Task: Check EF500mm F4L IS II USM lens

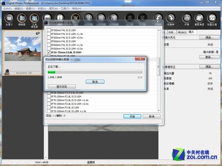Action: pos(49,30)
